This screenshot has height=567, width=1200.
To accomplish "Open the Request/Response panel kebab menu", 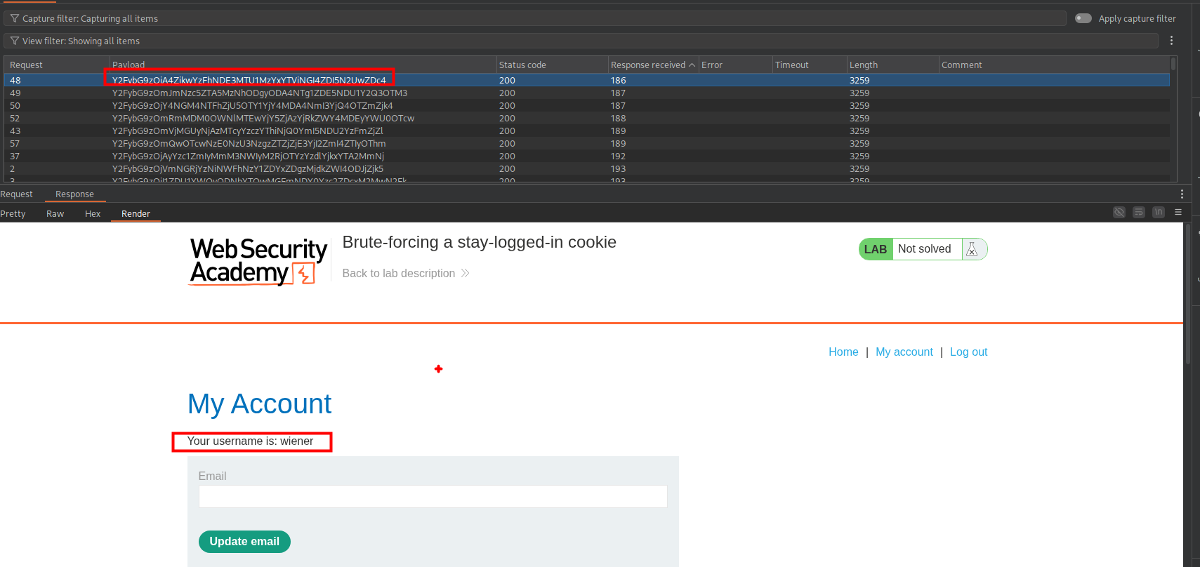I will click(x=1182, y=194).
